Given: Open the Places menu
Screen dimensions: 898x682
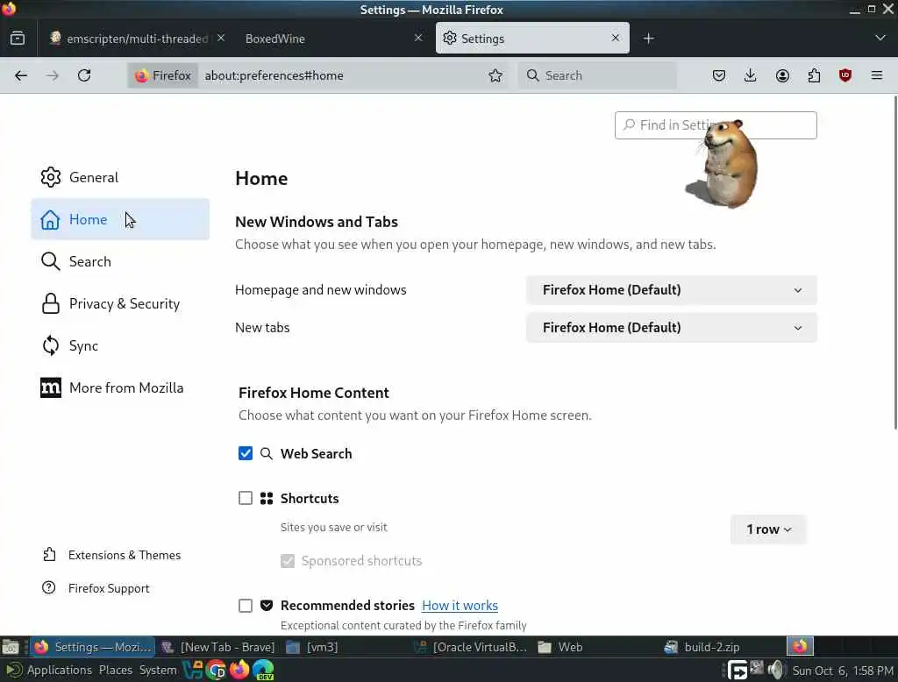Looking at the screenshot, I should click(x=115, y=670).
